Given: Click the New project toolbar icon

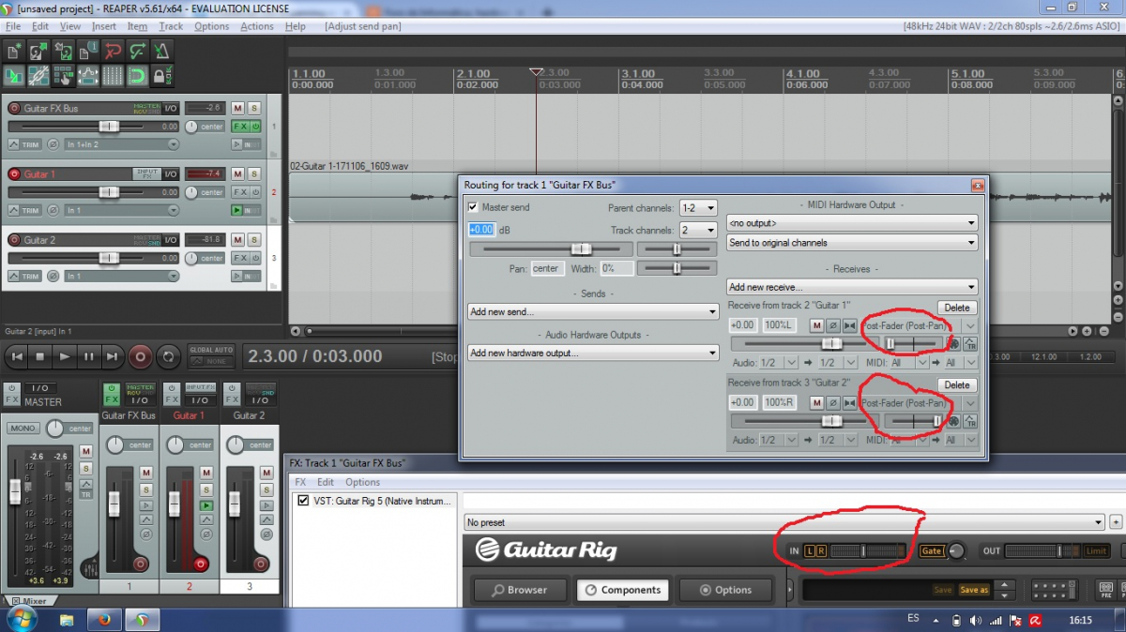Looking at the screenshot, I should (x=14, y=51).
